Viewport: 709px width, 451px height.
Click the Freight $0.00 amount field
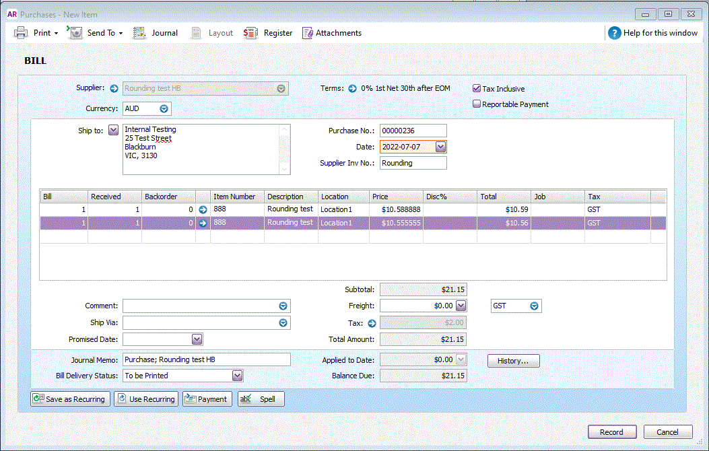(x=417, y=306)
